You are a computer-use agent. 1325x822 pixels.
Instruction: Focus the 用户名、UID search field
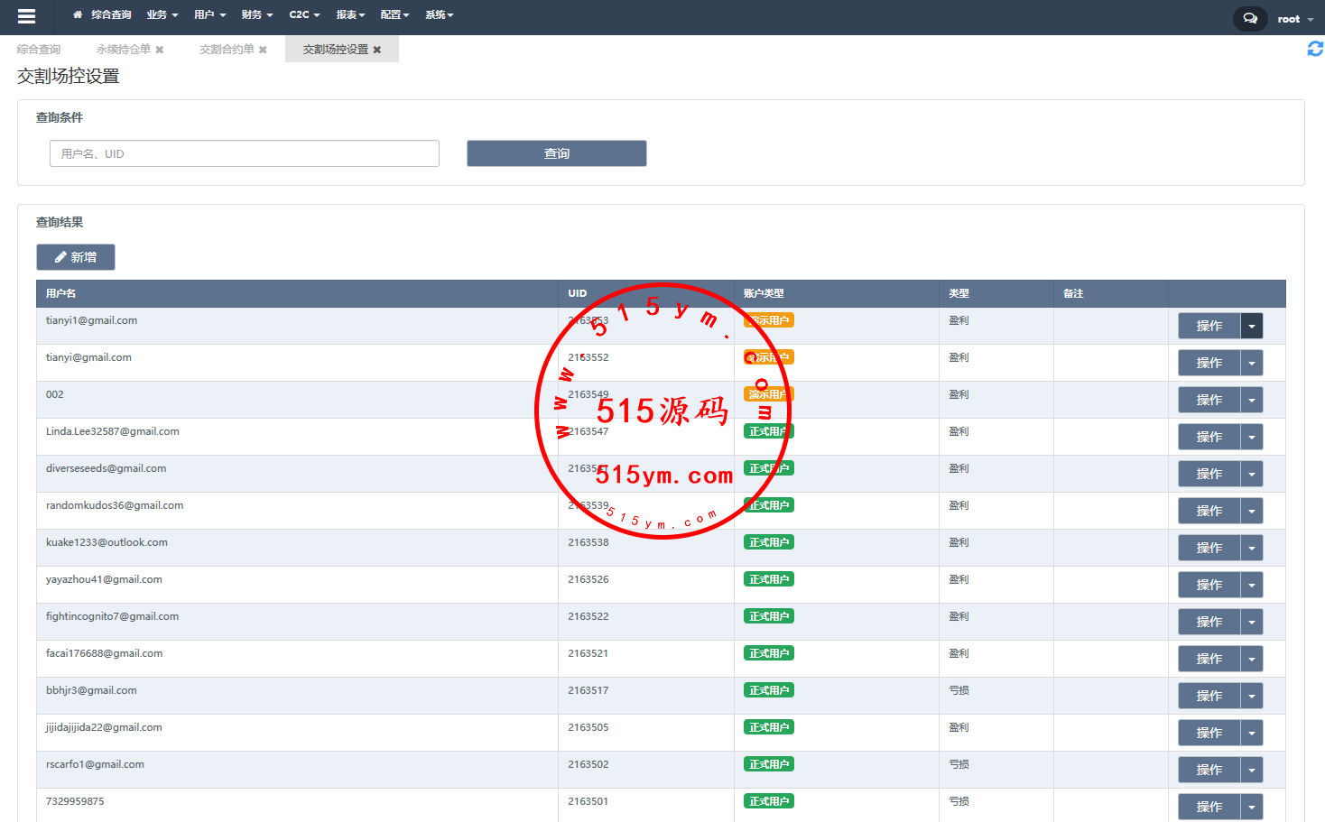click(x=244, y=153)
